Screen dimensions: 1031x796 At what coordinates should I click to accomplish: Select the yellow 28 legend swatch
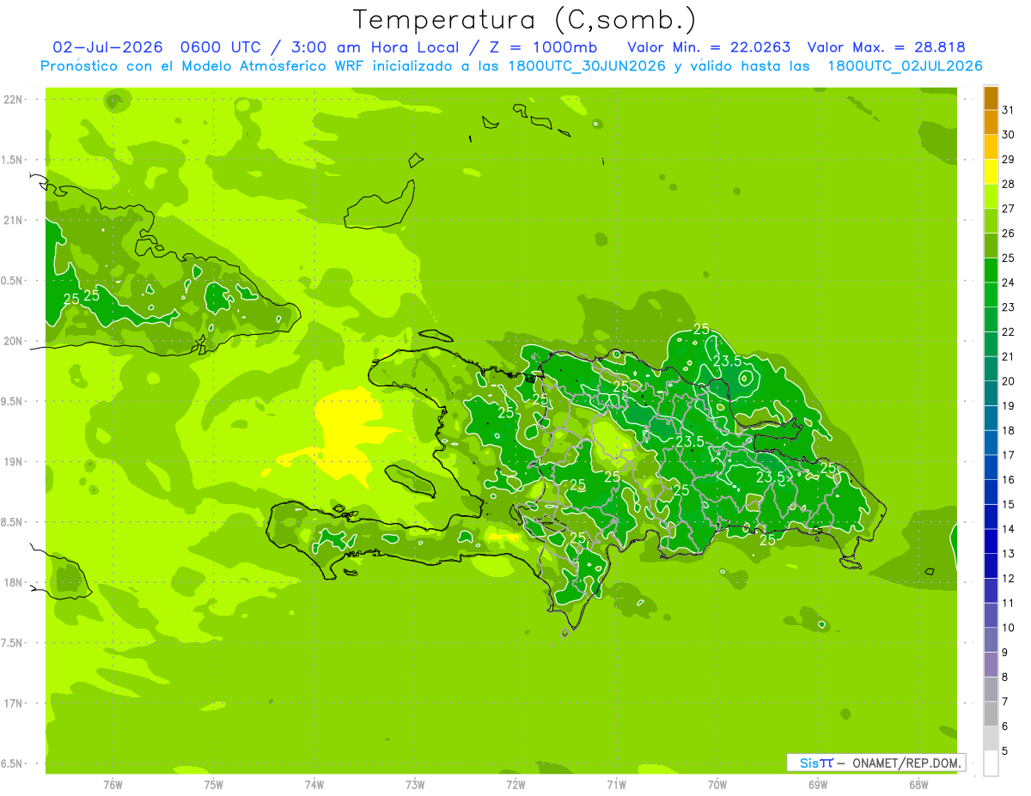(991, 173)
